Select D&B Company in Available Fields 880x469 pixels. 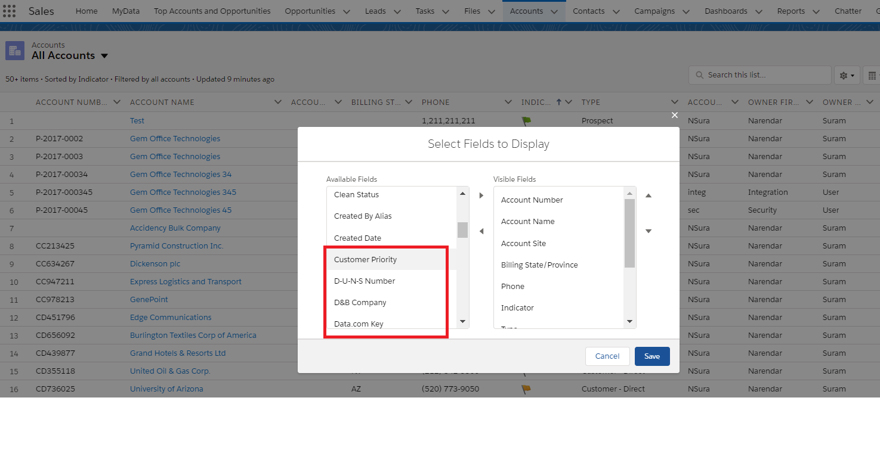tap(391, 302)
